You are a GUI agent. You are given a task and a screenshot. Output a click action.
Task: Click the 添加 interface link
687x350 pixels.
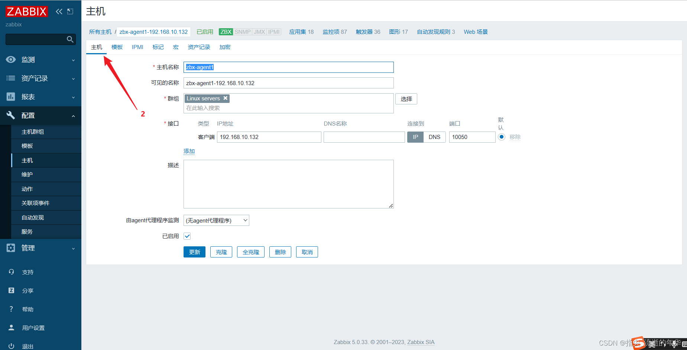pos(189,151)
